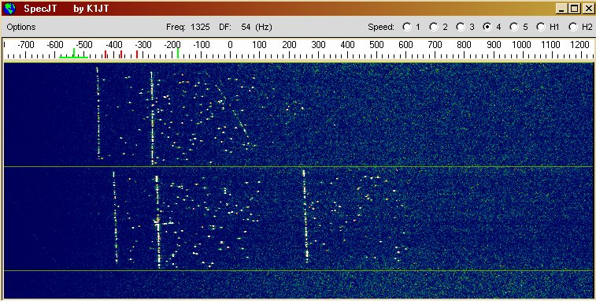Click the SpecJT globe icon in title bar
Screen dimensions: 596x301
tap(9, 9)
